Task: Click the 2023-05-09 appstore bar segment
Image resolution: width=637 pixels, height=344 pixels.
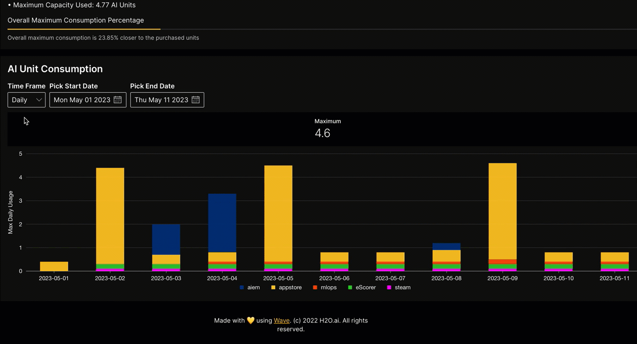Action: click(503, 210)
